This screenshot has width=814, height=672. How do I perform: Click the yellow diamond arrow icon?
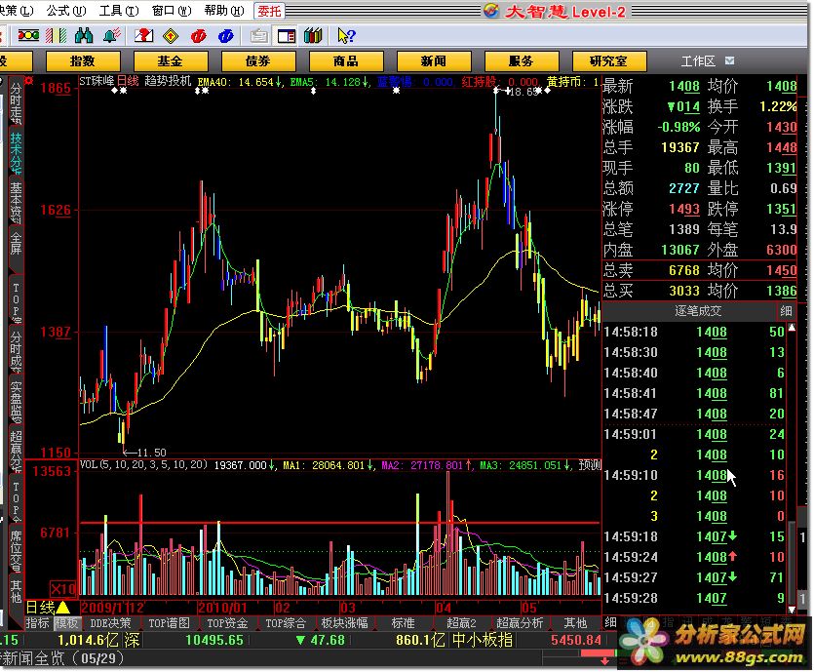tap(171, 36)
